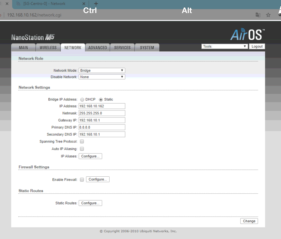This screenshot has height=239, width=281.
Task: Open the Disable Network dropdown
Action: coord(102,77)
